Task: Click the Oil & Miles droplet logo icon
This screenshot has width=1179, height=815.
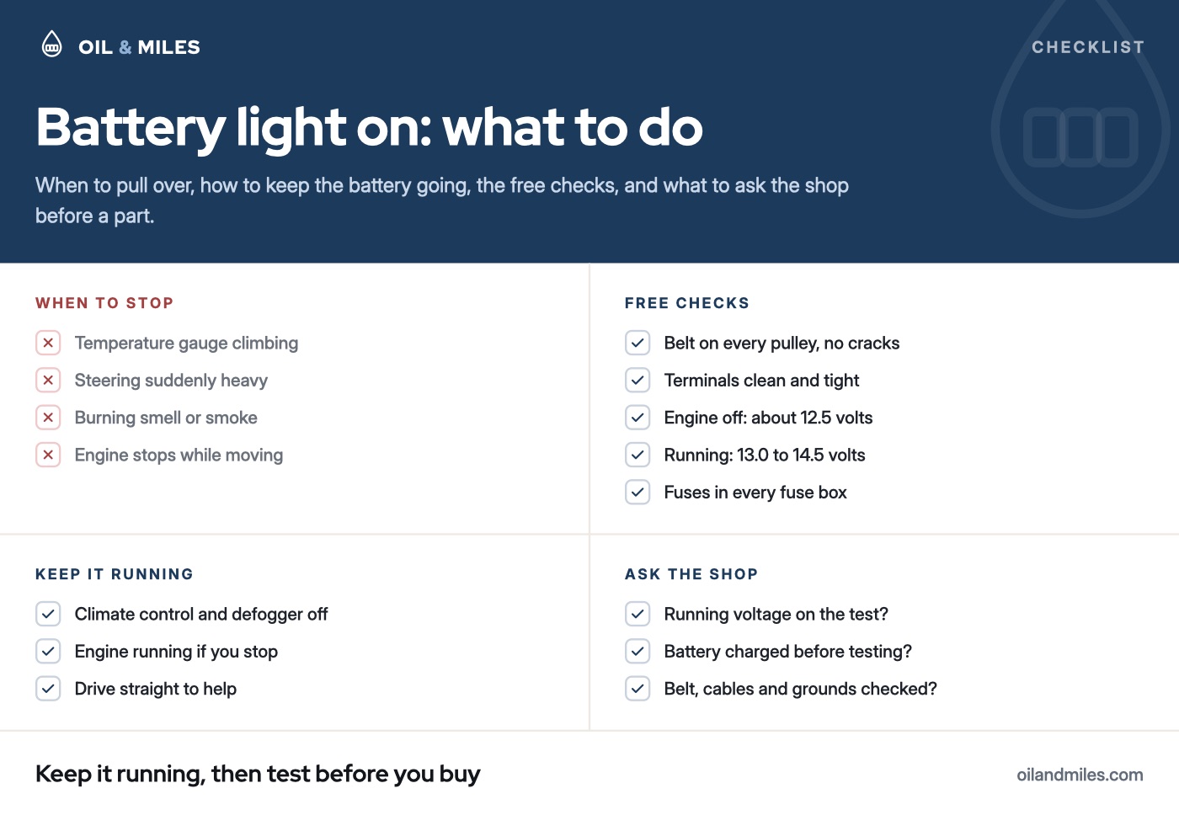Action: coord(52,44)
